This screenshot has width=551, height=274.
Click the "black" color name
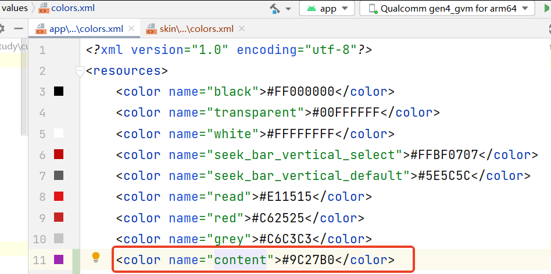point(233,92)
